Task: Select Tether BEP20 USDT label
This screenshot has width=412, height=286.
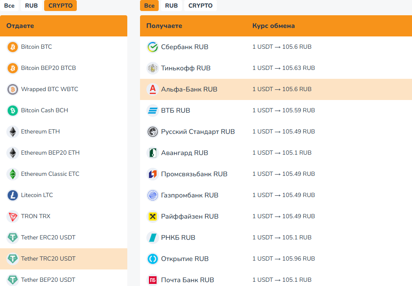Action: tap(48, 280)
